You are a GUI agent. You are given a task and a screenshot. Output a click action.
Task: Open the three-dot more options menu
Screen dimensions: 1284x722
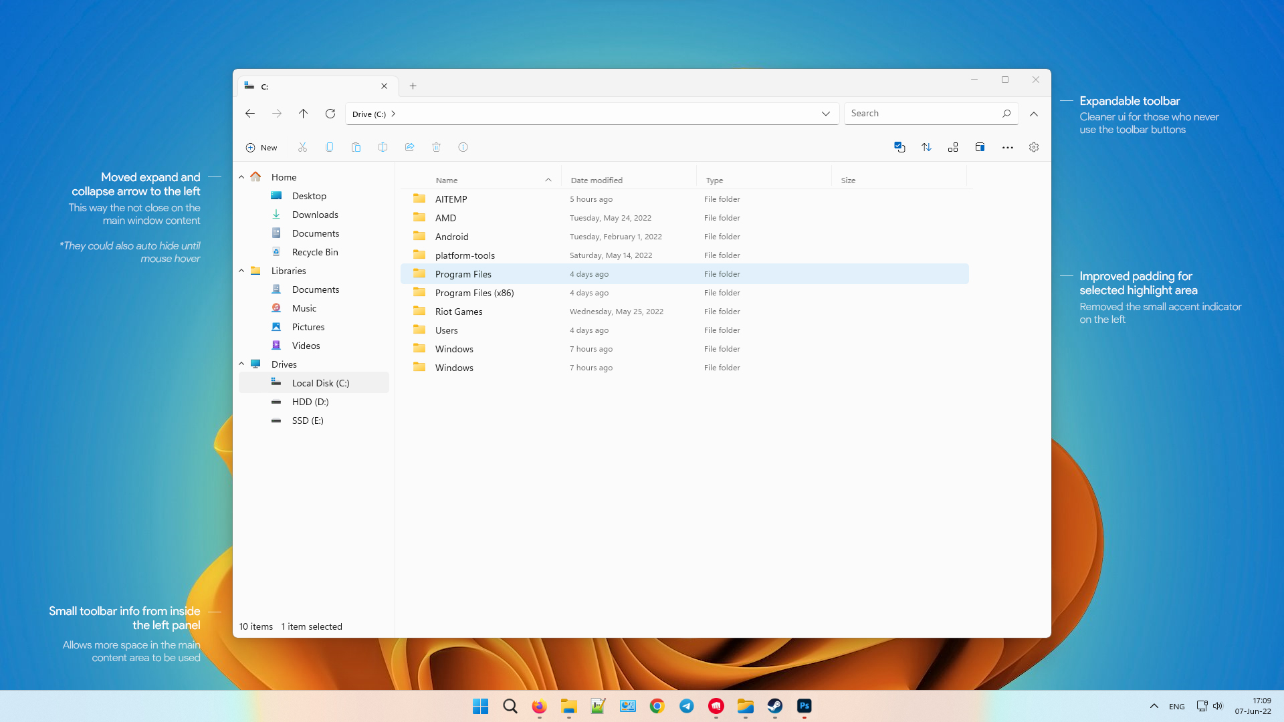point(1007,147)
